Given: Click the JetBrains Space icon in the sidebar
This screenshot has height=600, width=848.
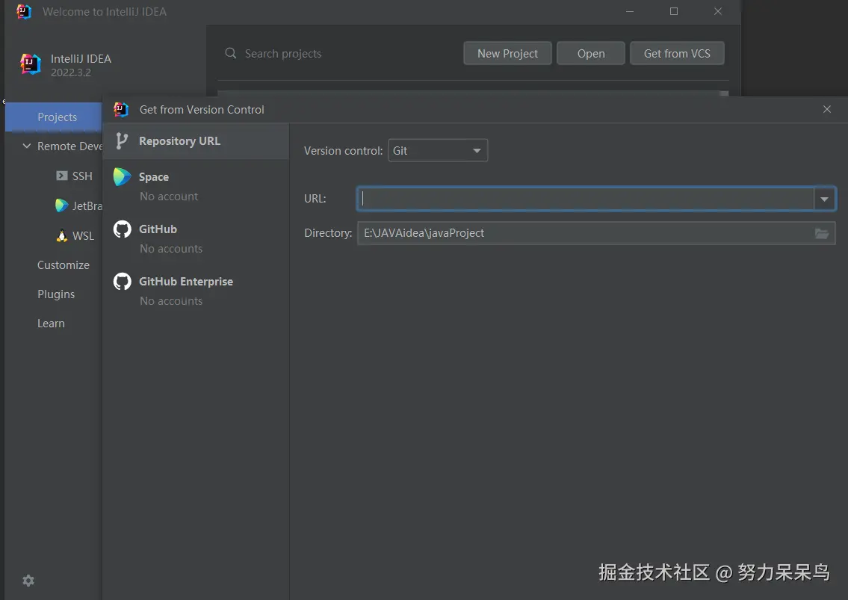Looking at the screenshot, I should (x=62, y=205).
